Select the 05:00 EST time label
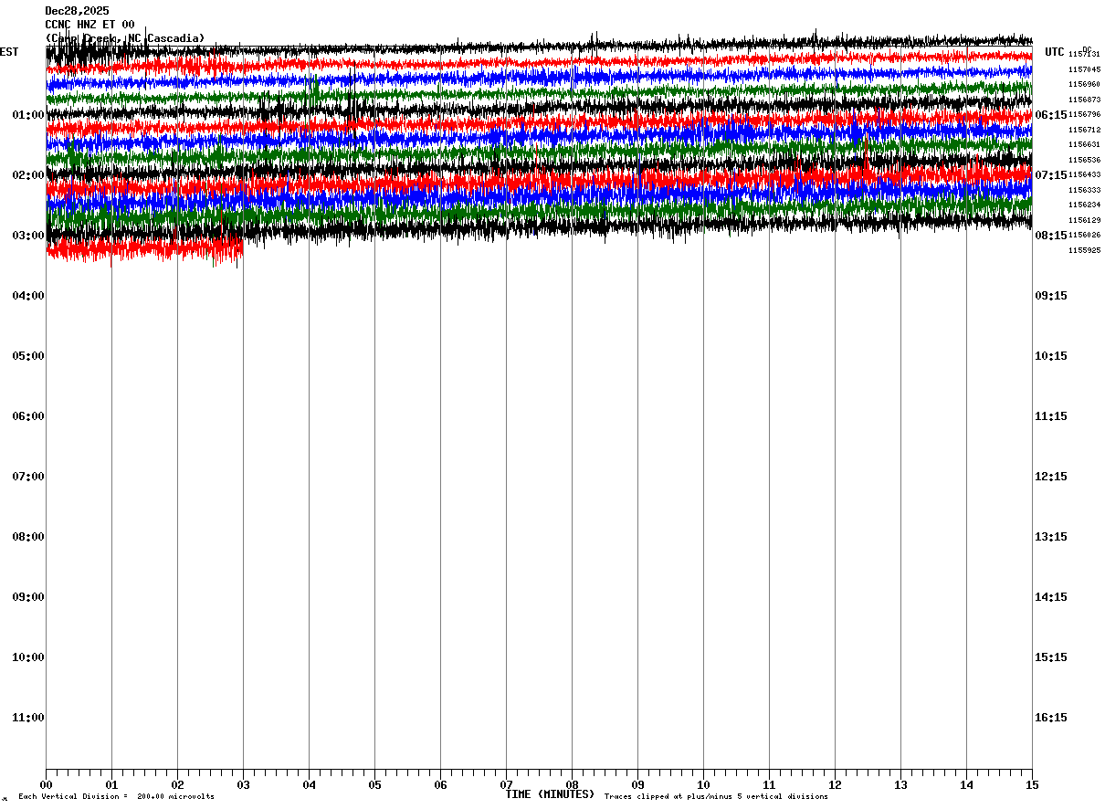Viewport: 1105px width, 809px height. coord(28,356)
